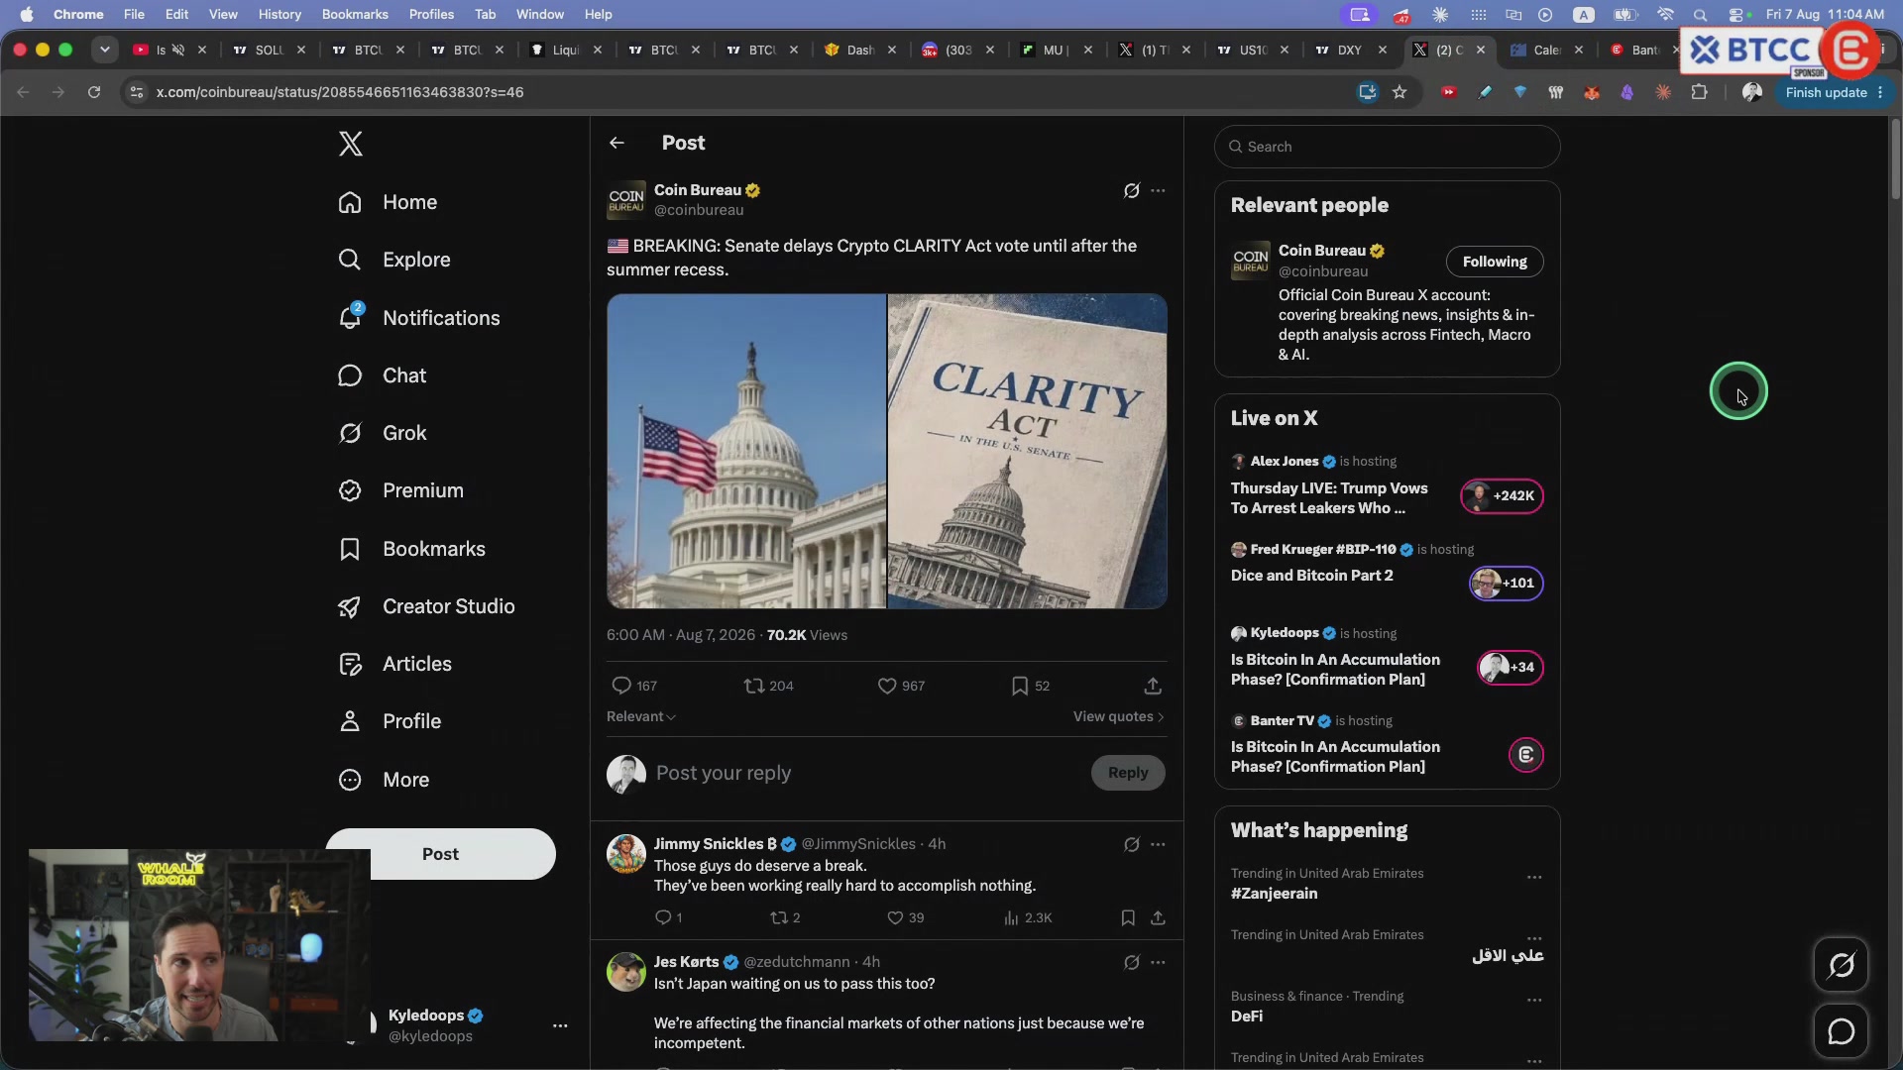Open Kyledoops account switcher menu
The image size is (1903, 1070).
tap(560, 1025)
